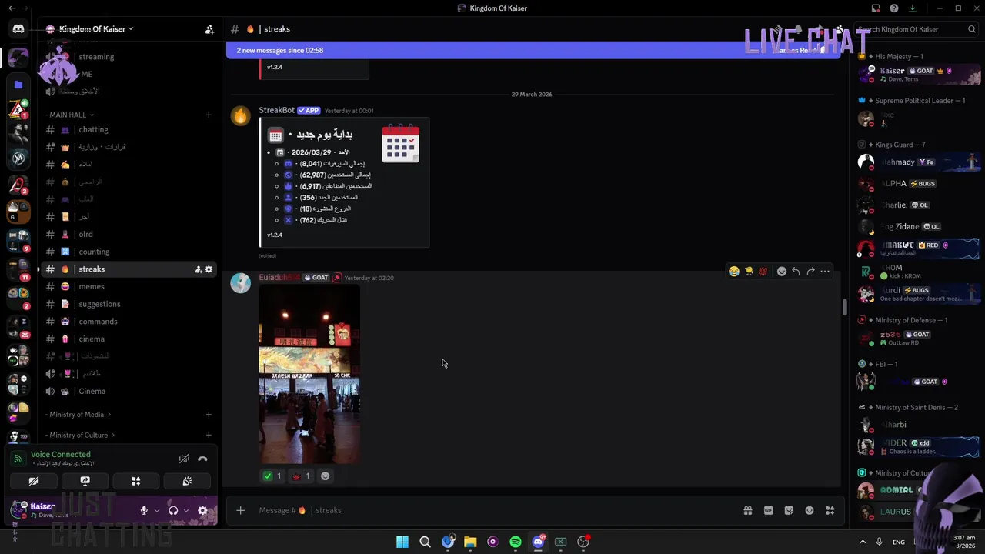Open the sticker picker
The height and width of the screenshot is (554, 985).
789,510
